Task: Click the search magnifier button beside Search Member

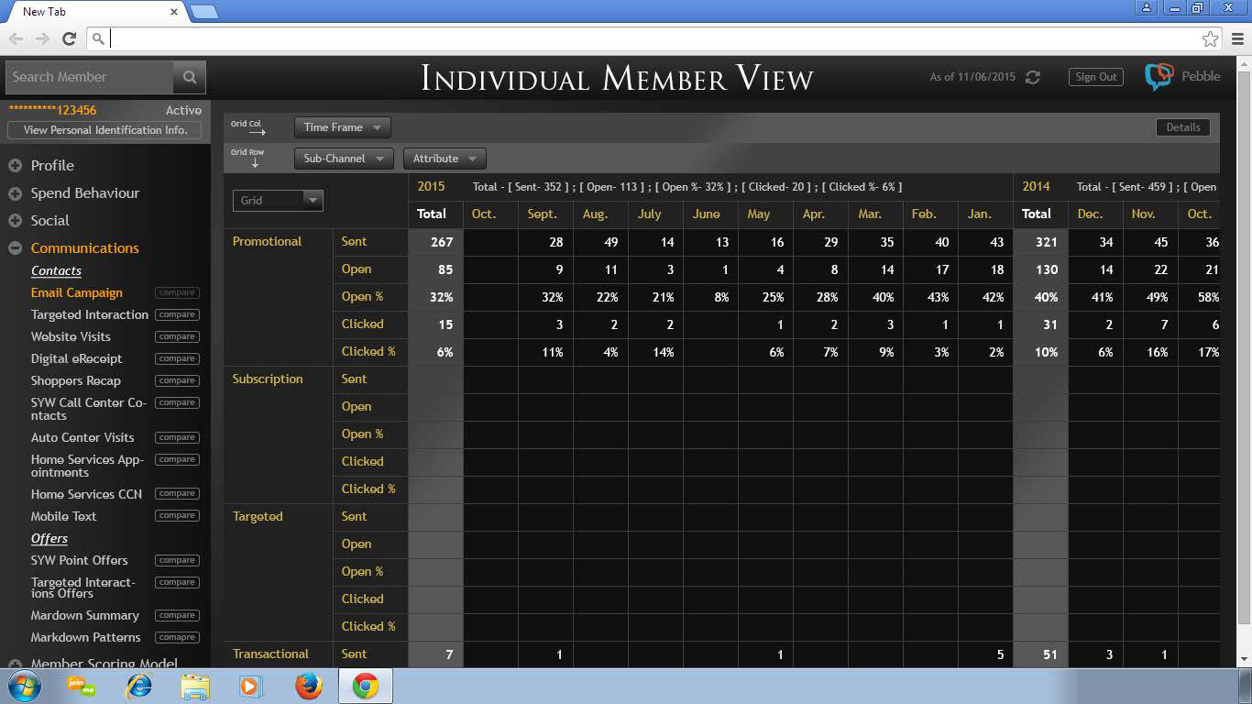Action: coord(190,77)
